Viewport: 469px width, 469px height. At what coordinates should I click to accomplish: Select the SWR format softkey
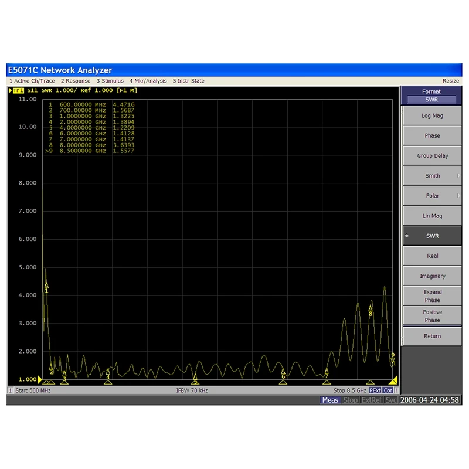point(432,236)
